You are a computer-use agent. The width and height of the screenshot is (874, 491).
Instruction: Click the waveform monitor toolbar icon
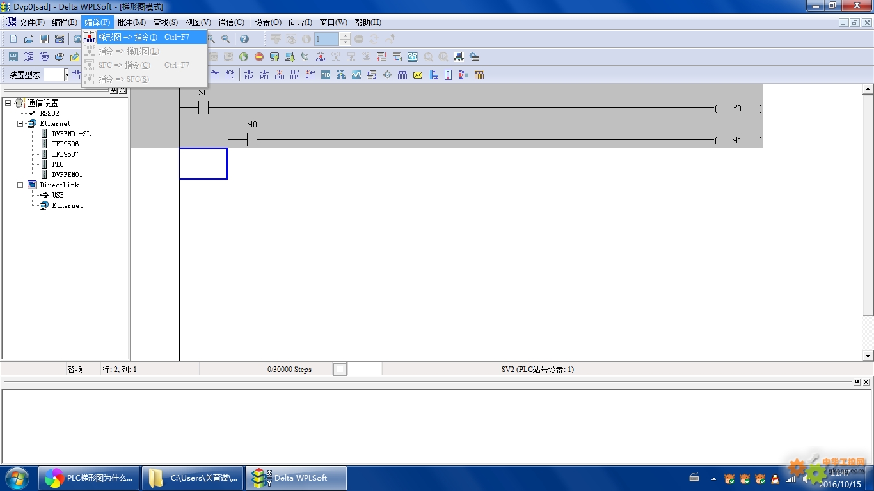tap(356, 75)
